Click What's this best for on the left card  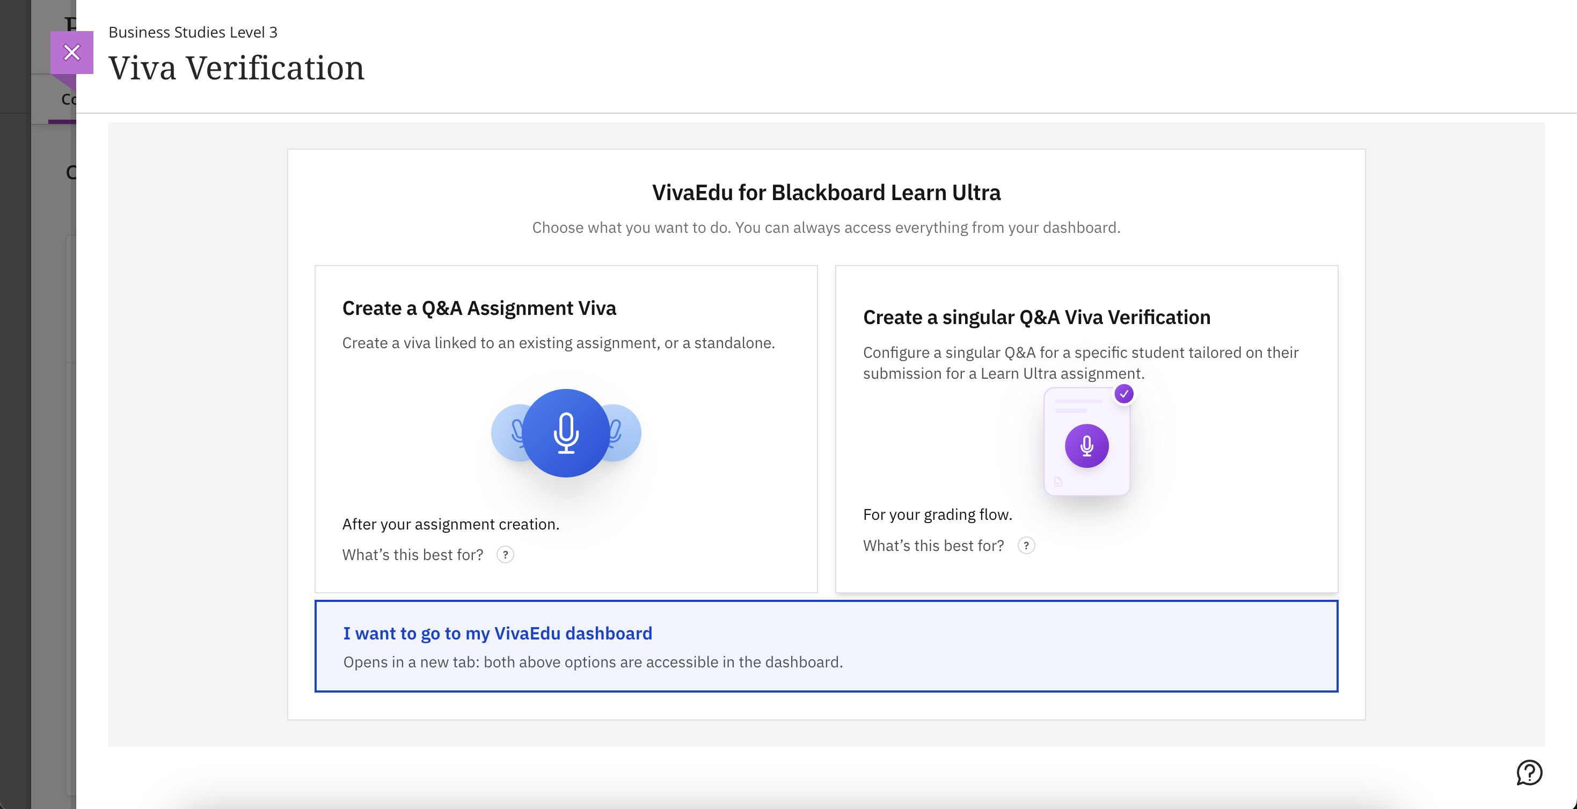[x=412, y=555]
